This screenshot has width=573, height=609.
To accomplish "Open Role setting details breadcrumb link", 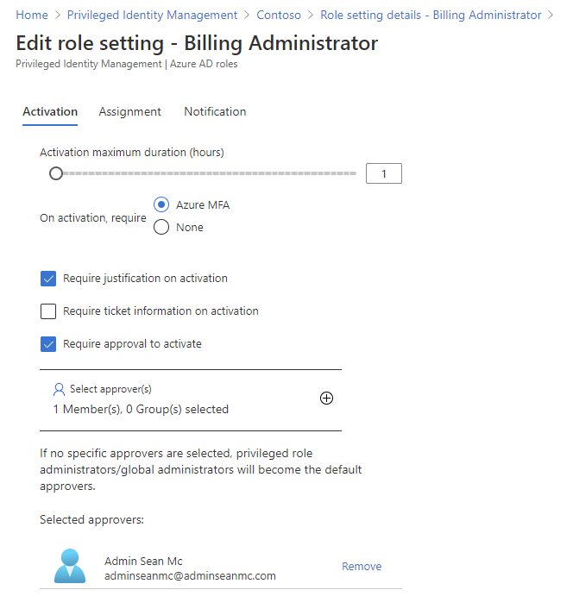I will [x=431, y=15].
